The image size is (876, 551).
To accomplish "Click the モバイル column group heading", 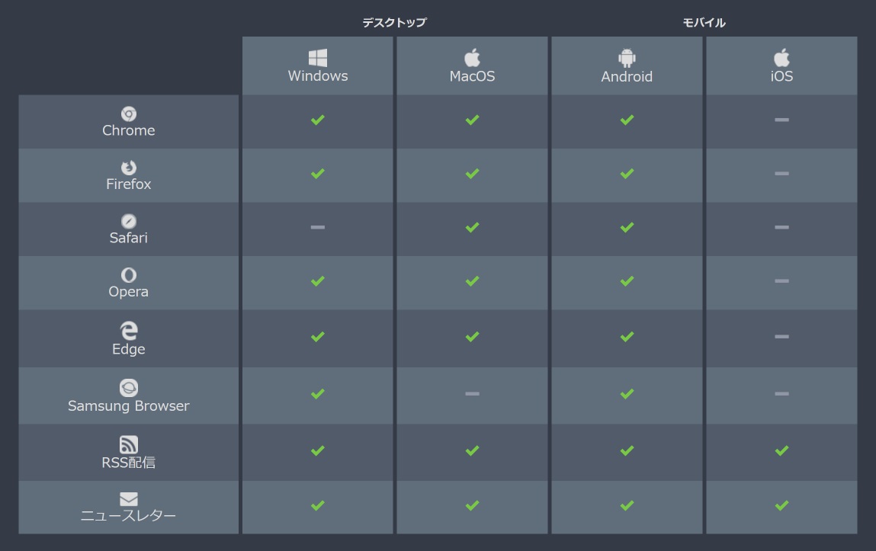I will 704,23.
